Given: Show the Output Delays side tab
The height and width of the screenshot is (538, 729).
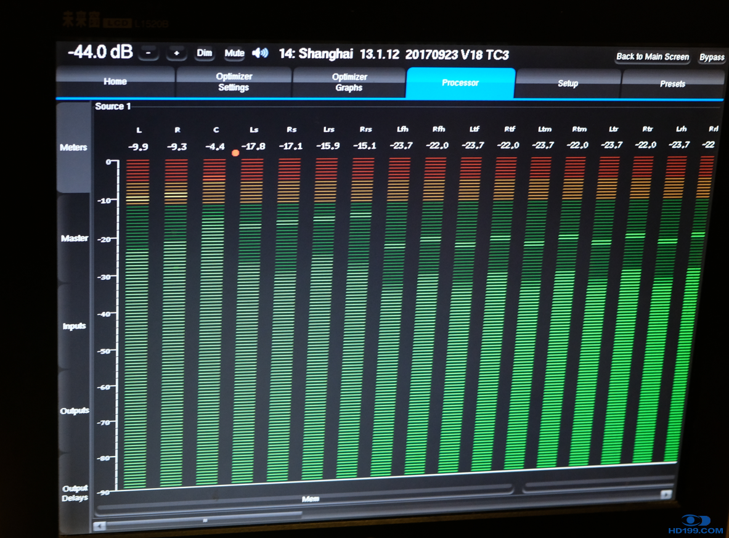Looking at the screenshot, I should [x=75, y=493].
